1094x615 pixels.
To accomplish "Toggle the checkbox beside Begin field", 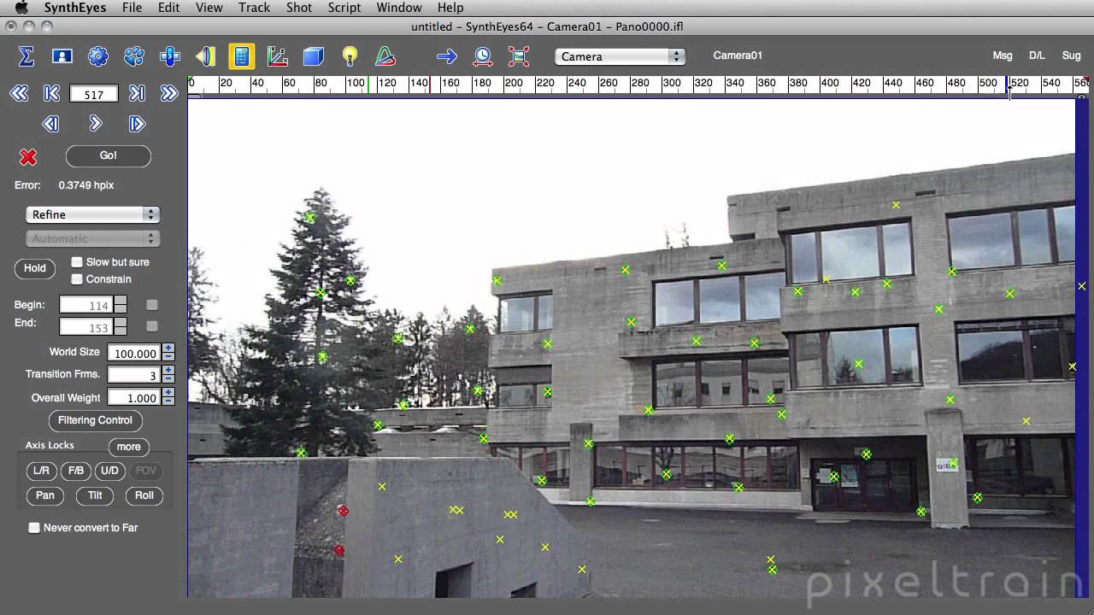I will (x=152, y=305).
